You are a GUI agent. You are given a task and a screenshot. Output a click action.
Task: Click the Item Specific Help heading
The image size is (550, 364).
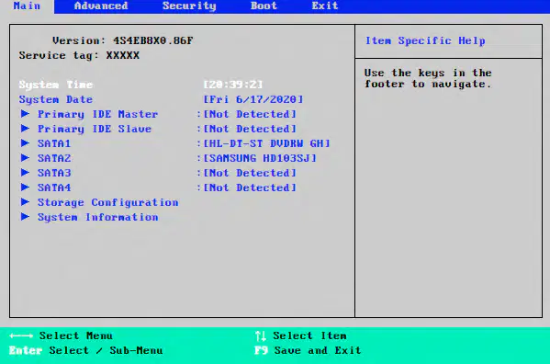pyautogui.click(x=425, y=41)
